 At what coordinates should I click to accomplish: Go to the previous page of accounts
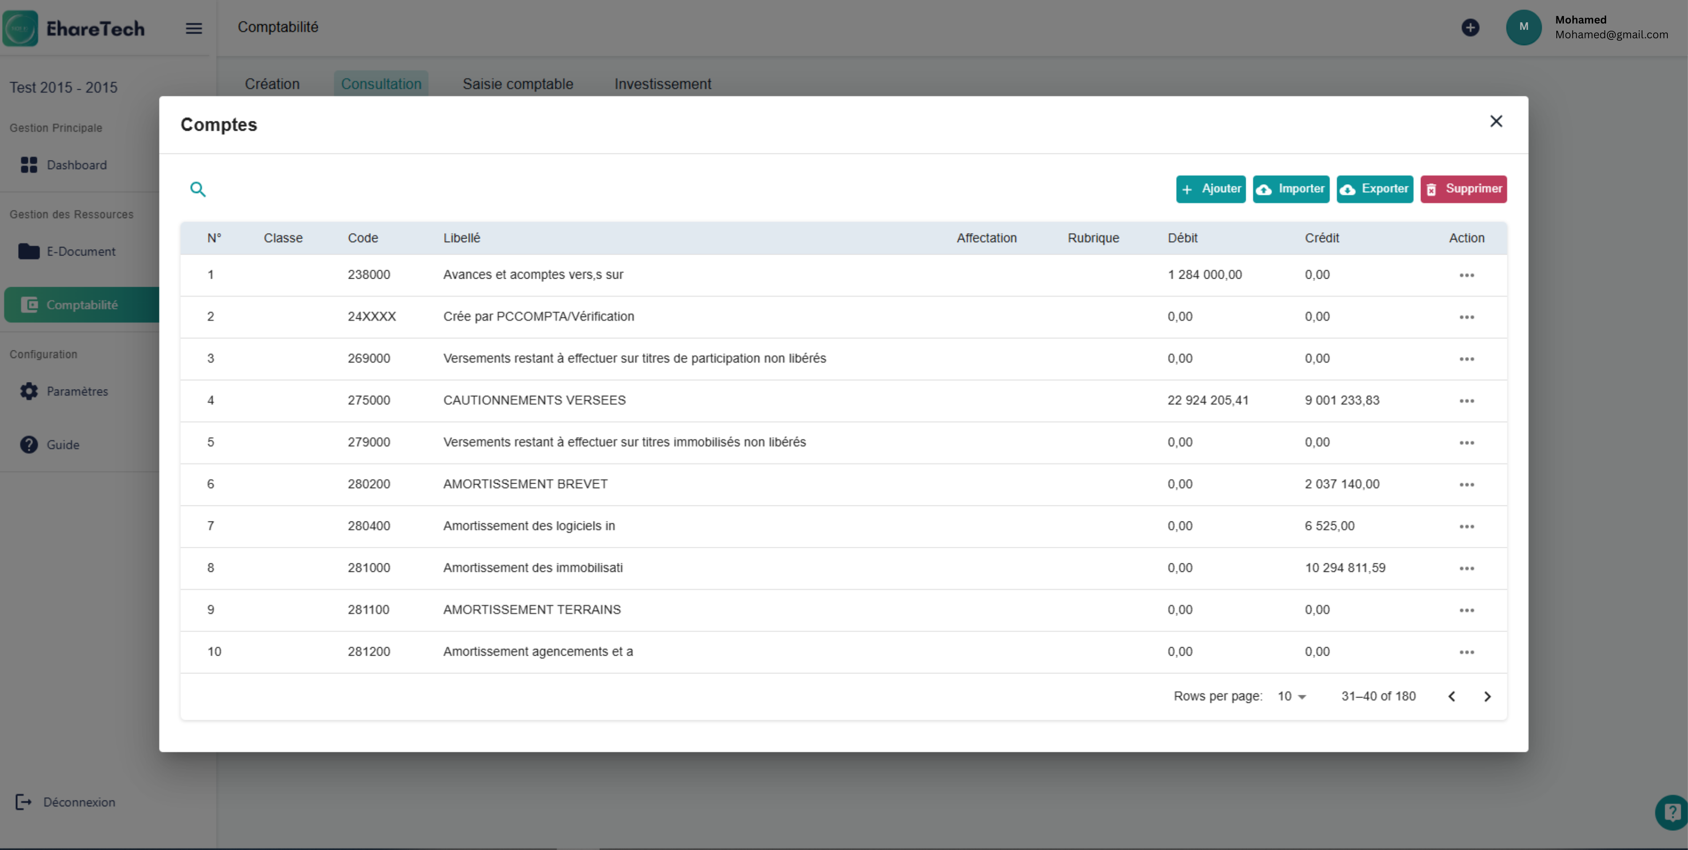pyautogui.click(x=1451, y=696)
